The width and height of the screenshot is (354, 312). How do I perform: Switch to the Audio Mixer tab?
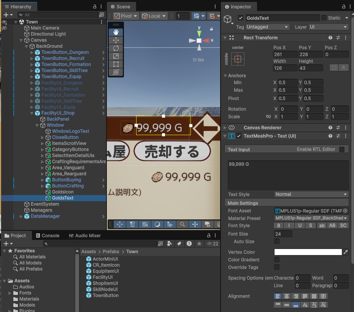[x=84, y=236]
